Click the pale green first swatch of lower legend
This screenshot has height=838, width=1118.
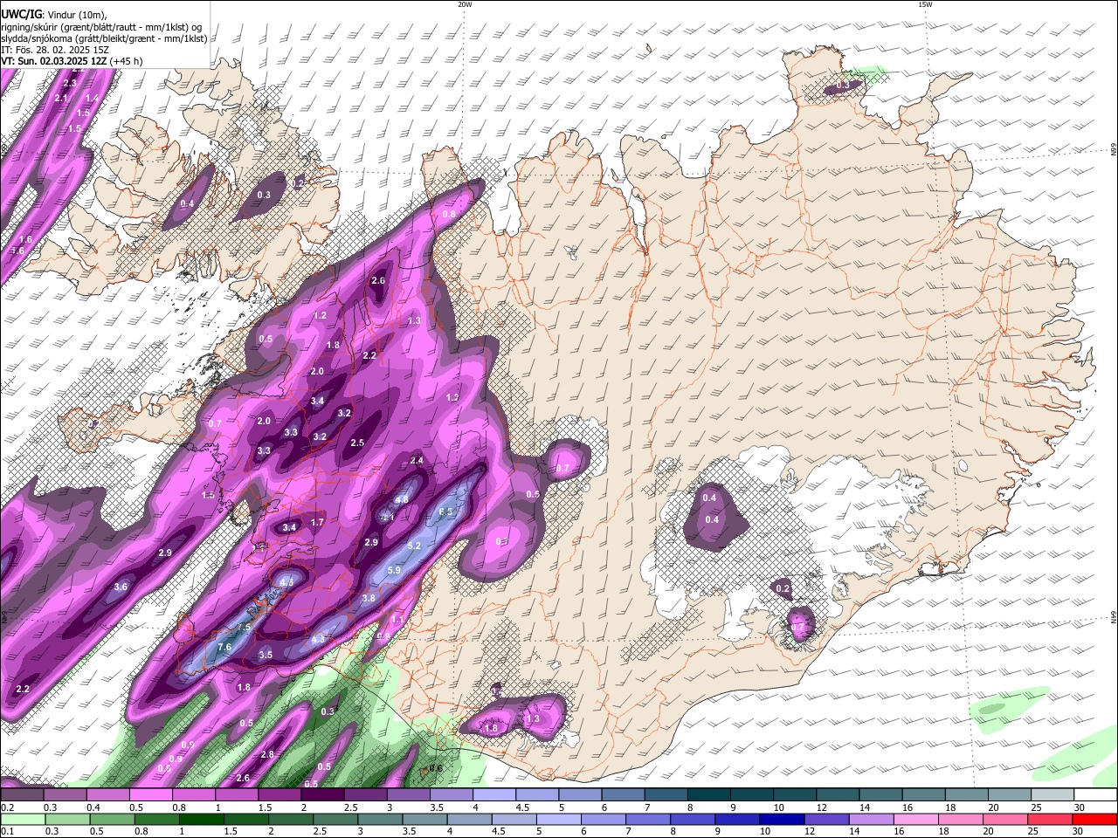pos(22,820)
